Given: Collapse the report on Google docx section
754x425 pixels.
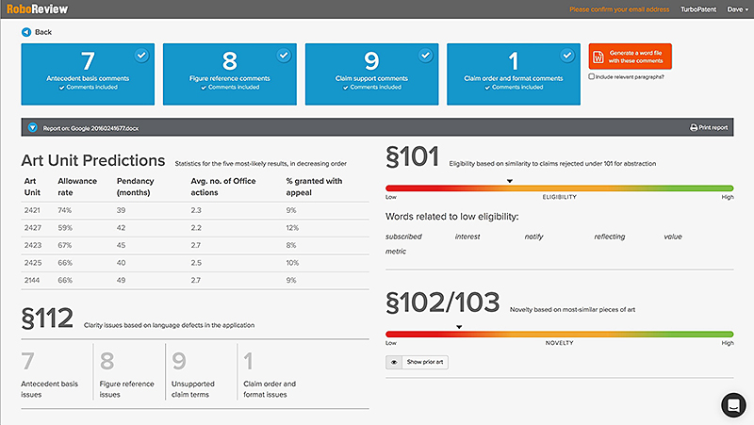Looking at the screenshot, I should coord(31,126).
